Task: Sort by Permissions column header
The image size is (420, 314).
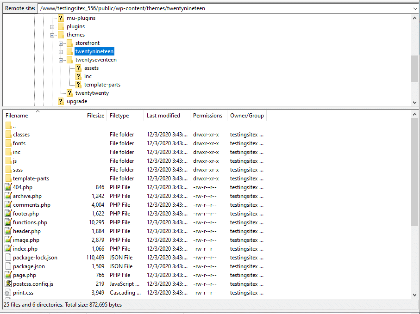Action: click(x=209, y=116)
